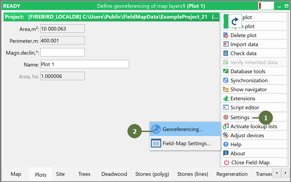Click the Name field containing Plot 1
Viewport: 291px width, 182px height.
[x=85, y=64]
